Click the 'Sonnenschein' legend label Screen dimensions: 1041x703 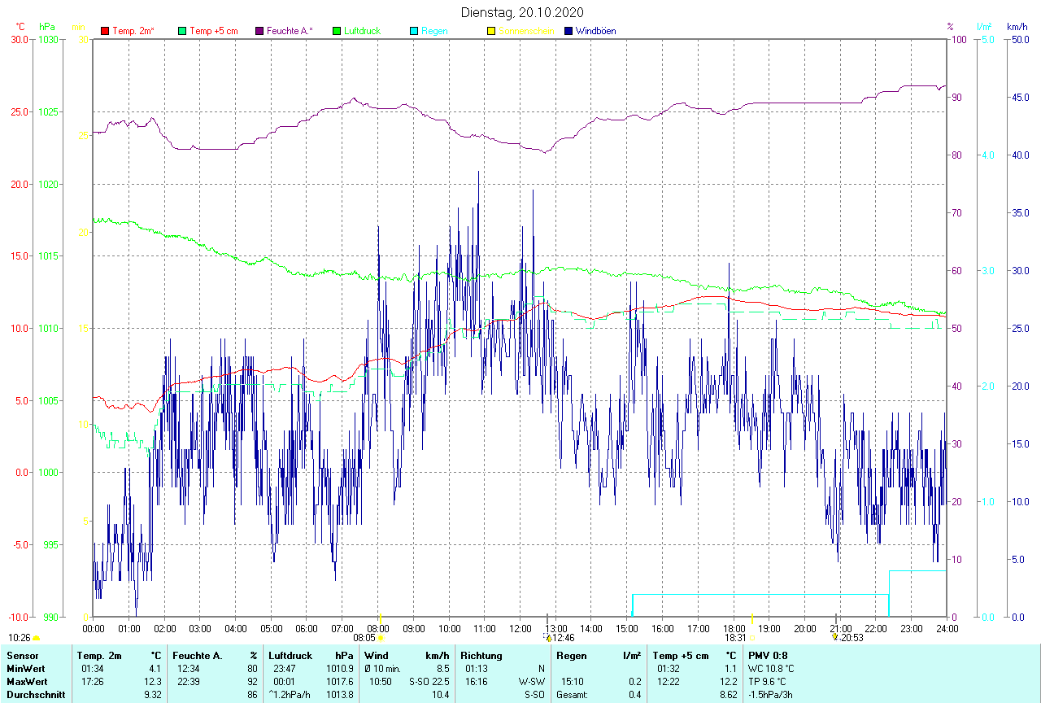527,31
